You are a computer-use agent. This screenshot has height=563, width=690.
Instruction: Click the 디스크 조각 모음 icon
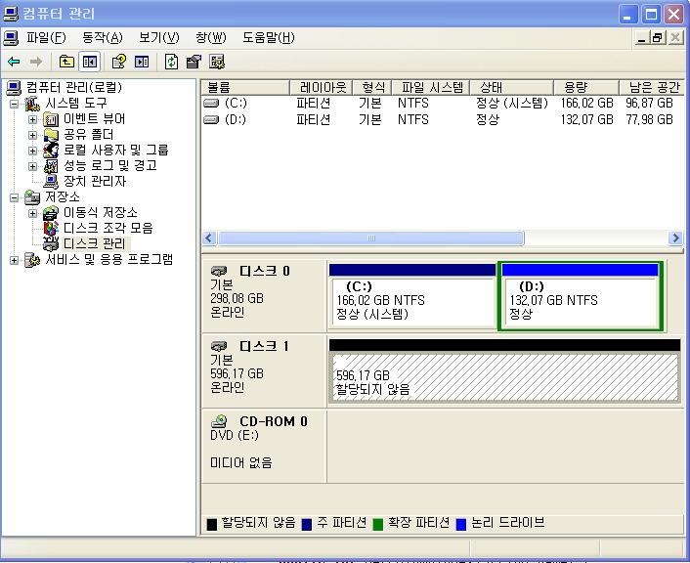coord(51,229)
